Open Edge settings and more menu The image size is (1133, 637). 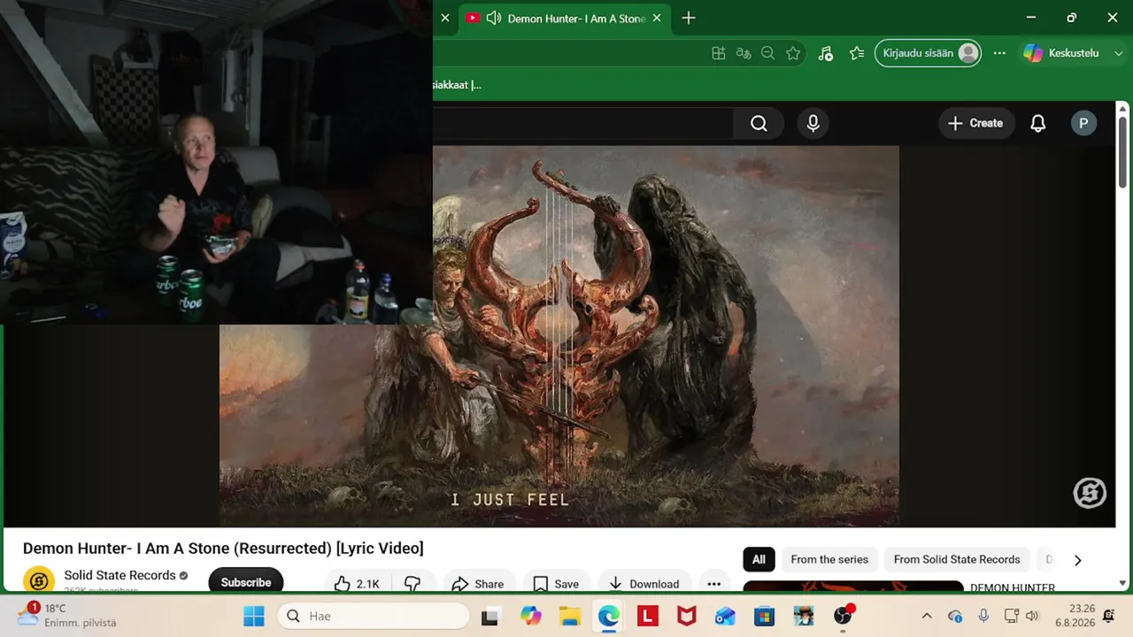(x=999, y=53)
